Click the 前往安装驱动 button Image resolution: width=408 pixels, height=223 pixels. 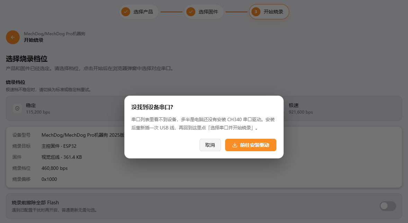(x=250, y=145)
